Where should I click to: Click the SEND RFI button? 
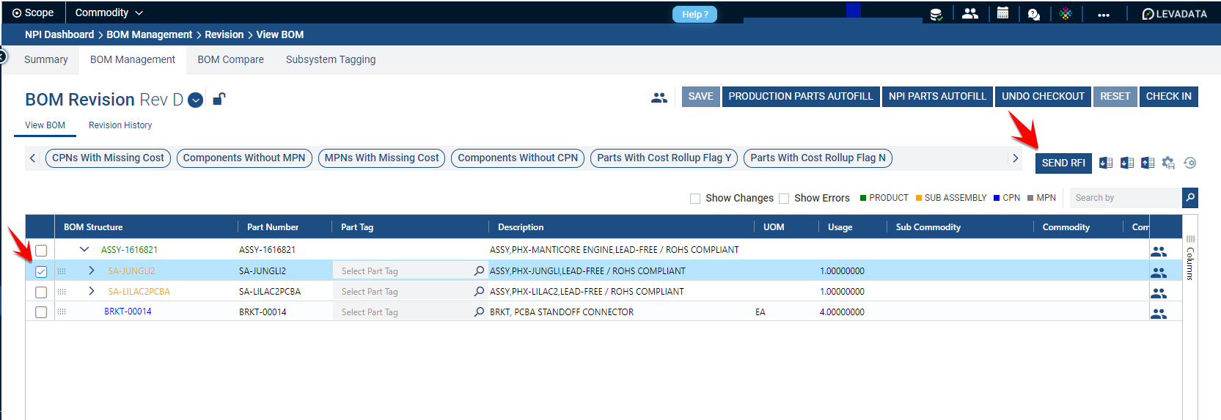(1063, 163)
